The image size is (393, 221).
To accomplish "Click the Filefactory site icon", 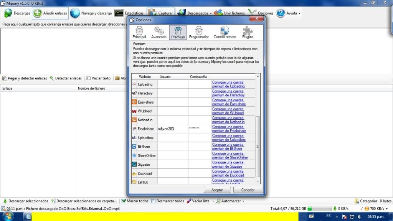I will [x=134, y=93].
